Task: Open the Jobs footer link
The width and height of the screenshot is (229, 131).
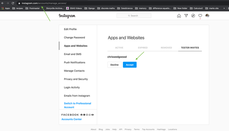Action: 108,129
